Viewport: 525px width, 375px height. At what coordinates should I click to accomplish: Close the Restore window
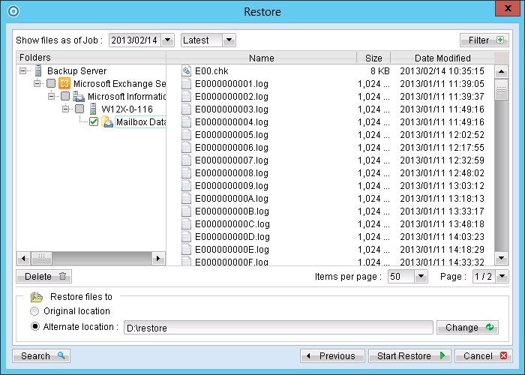pyautogui.click(x=508, y=8)
